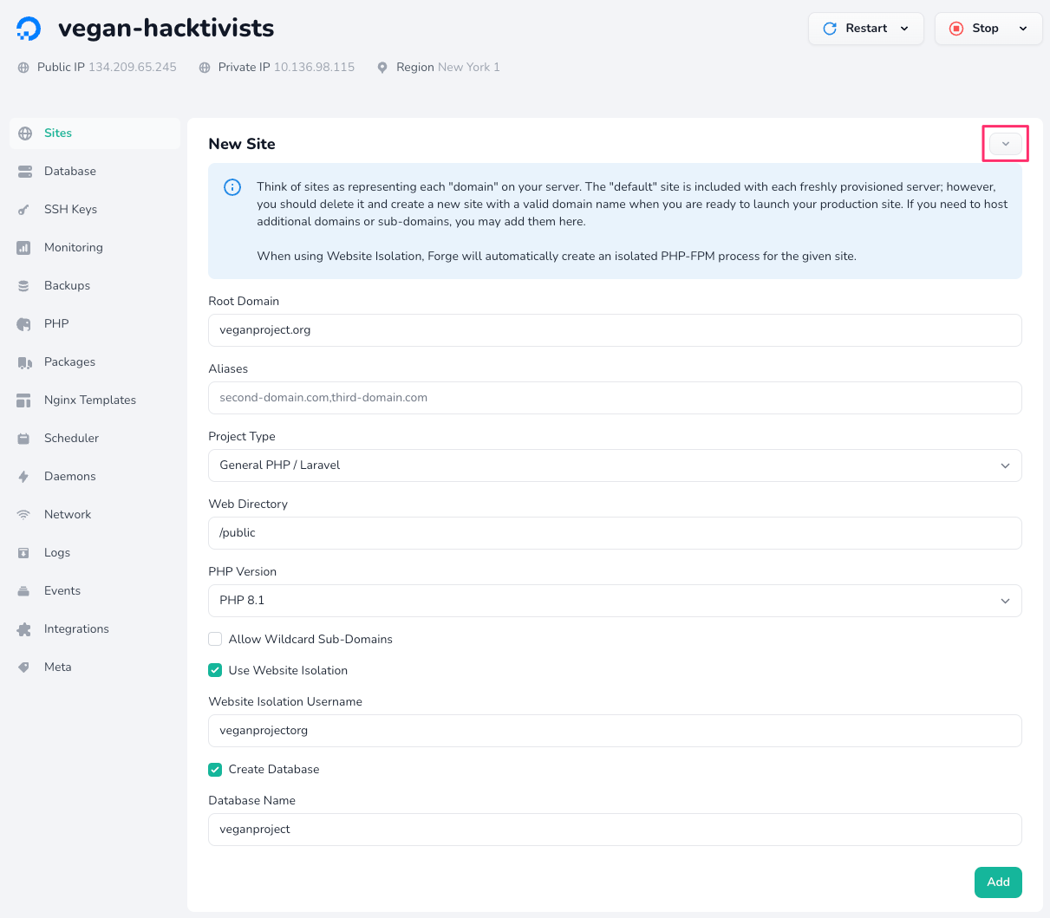Click the SSH Keys key icon
Image resolution: width=1050 pixels, height=918 pixels.
24,210
